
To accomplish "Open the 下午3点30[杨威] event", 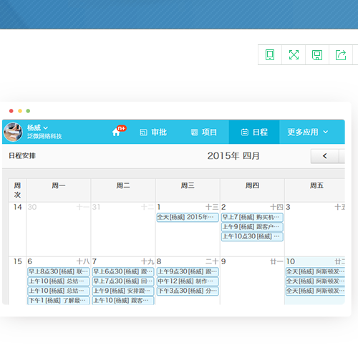I will [x=188, y=291].
